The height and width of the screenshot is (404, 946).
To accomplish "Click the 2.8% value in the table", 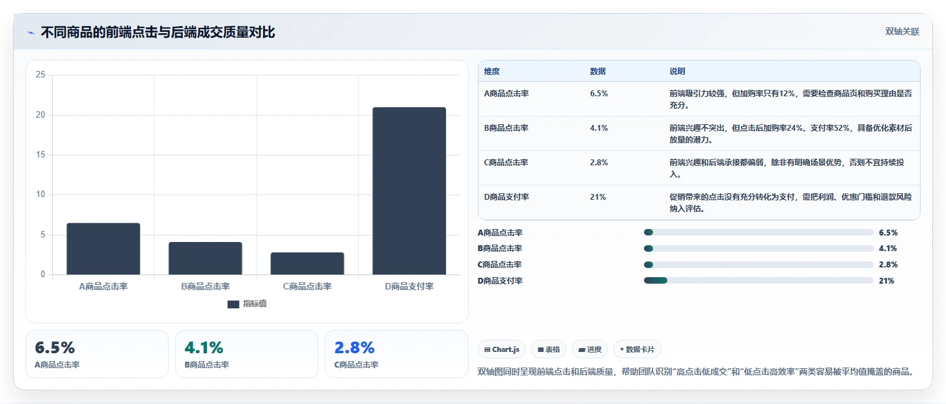I will [599, 163].
